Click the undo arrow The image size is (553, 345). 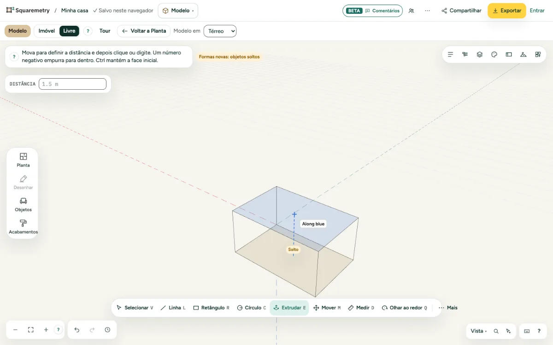point(77,330)
